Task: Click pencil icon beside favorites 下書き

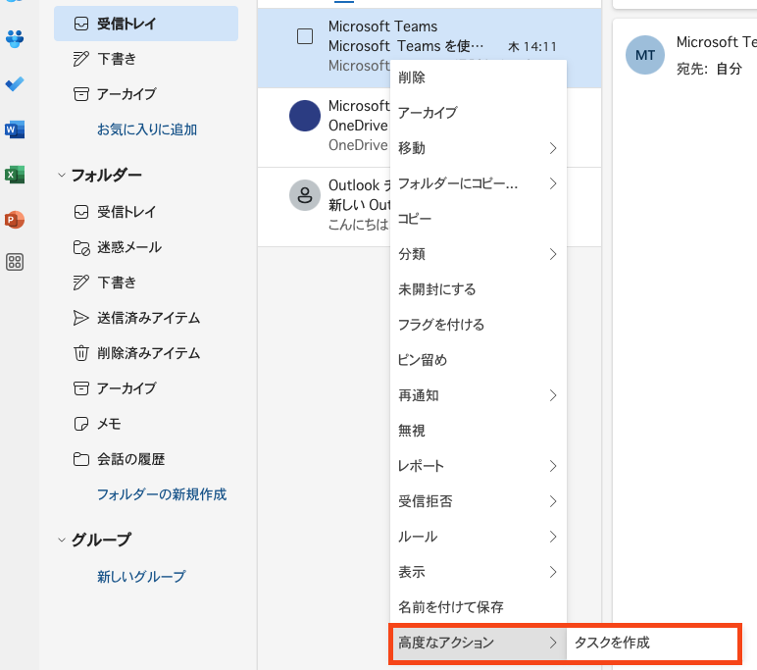Action: pyautogui.click(x=81, y=59)
